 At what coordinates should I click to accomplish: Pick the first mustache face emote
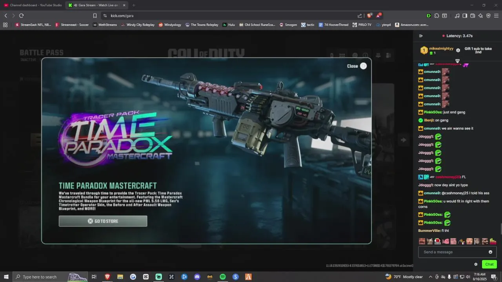coord(422,241)
